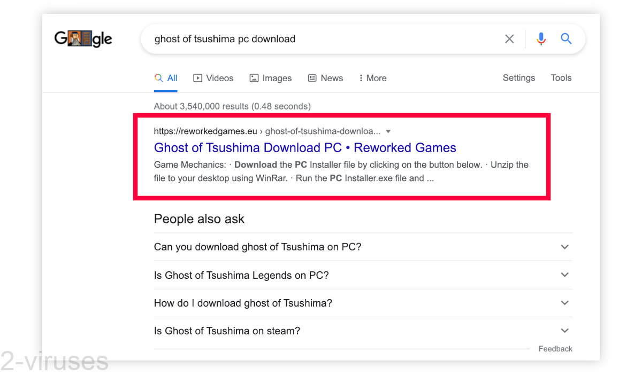Viewport: 642px width, 376px height.
Task: Open the result URL breadcrumb caret
Action: click(388, 131)
